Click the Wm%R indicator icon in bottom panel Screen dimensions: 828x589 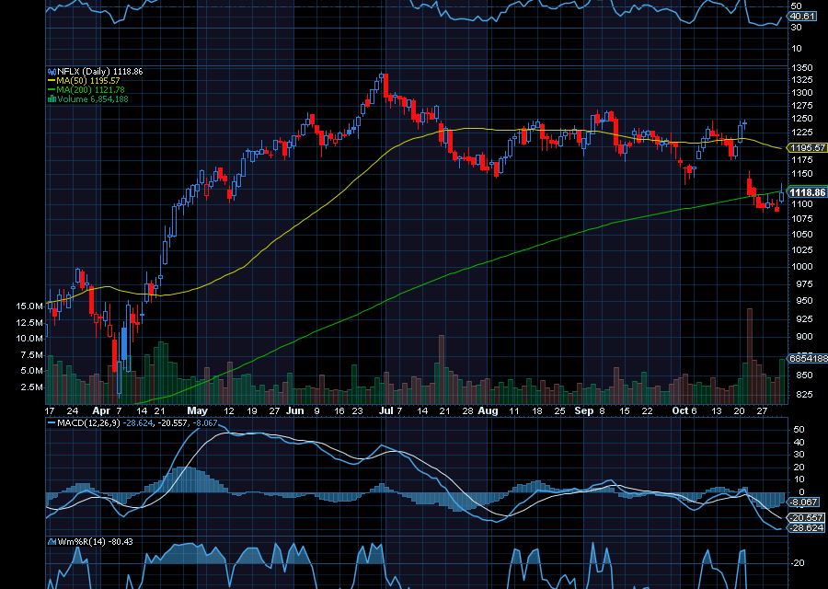(x=52, y=541)
